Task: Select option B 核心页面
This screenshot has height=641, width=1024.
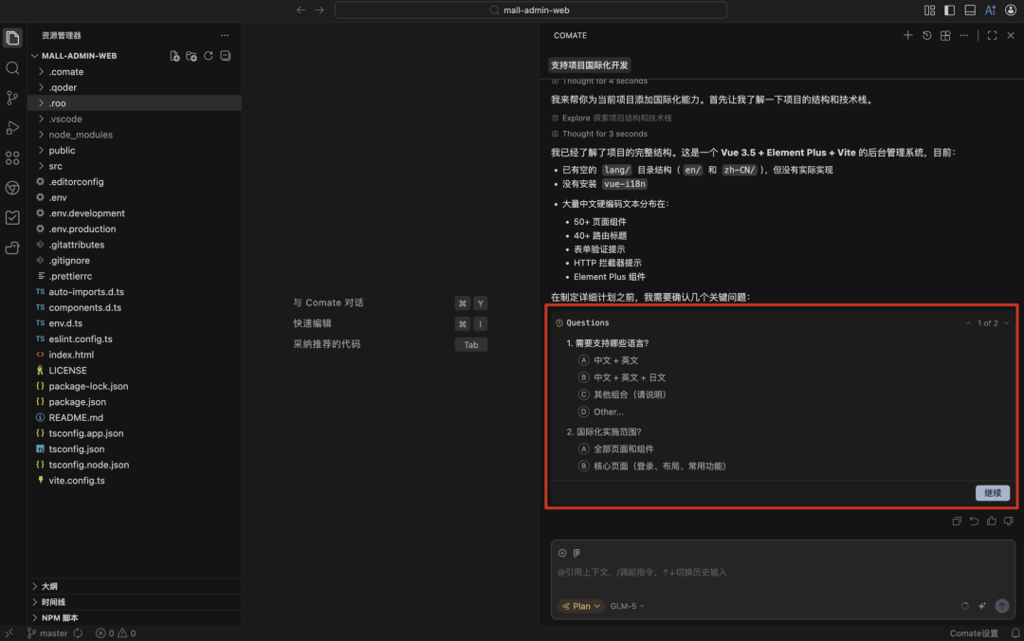Action: click(x=652, y=466)
